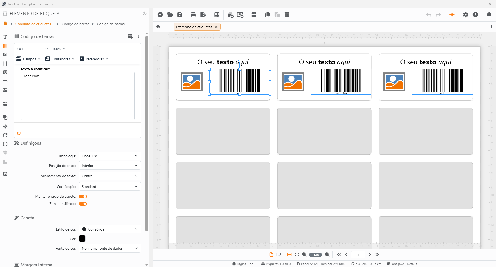The width and height of the screenshot is (496, 267).
Task: Click the home icon beside tabs
Action: point(158,27)
